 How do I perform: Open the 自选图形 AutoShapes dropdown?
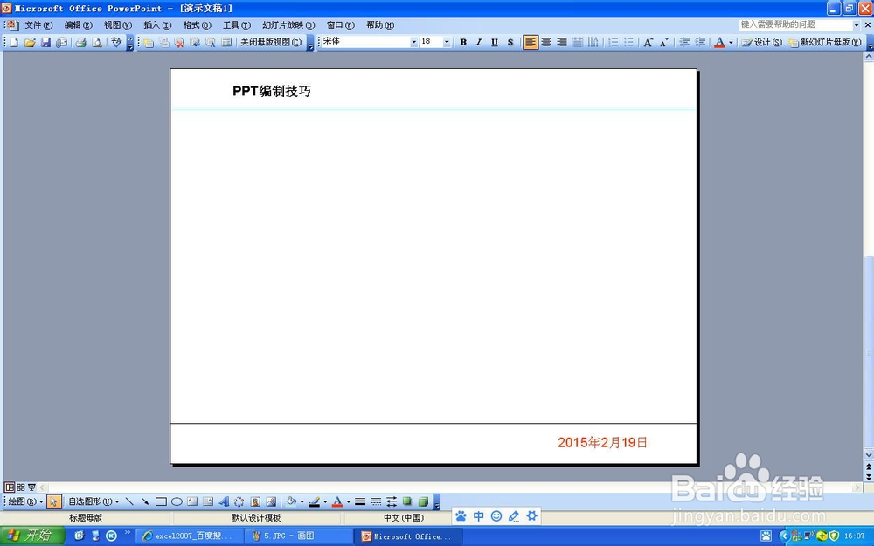[x=96, y=501]
